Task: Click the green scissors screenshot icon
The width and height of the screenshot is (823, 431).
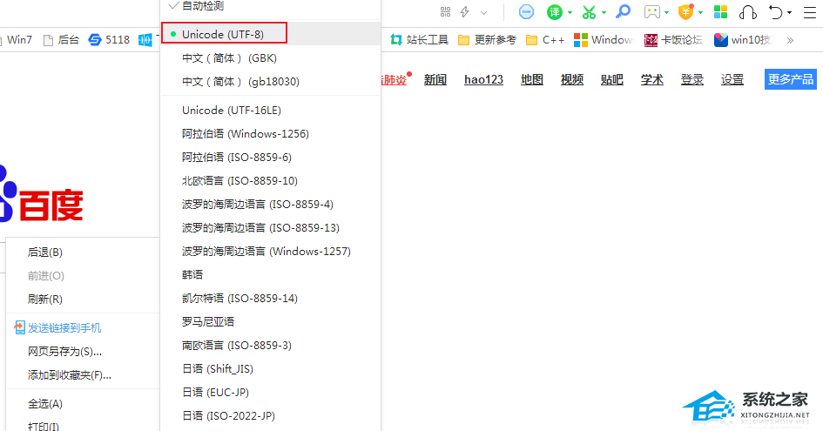Action: [x=590, y=11]
